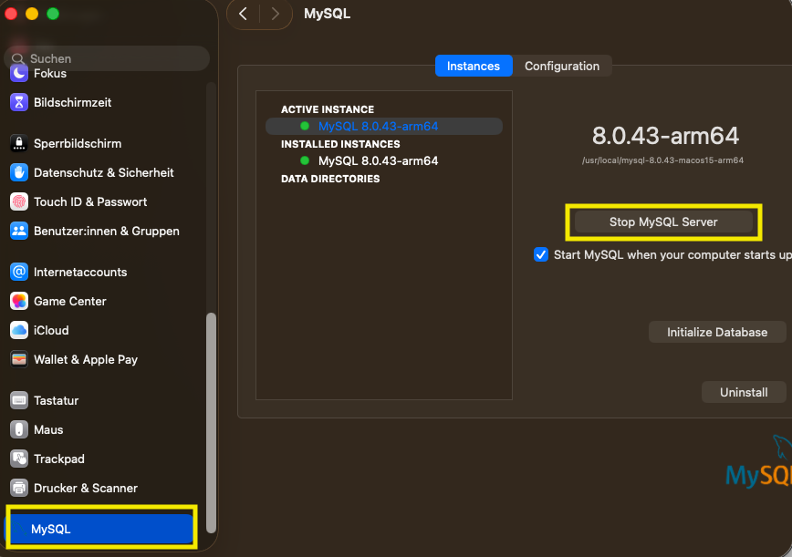
Task: Select active instance MySQL 8.0.43-arm64
Action: coord(378,127)
